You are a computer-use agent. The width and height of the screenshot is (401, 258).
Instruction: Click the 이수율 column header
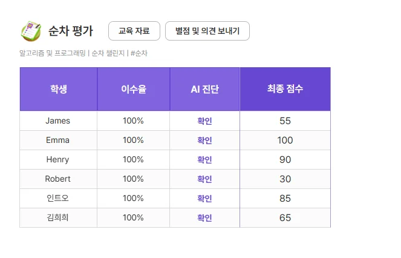[133, 89]
